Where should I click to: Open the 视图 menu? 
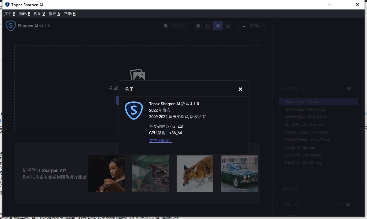39,14
